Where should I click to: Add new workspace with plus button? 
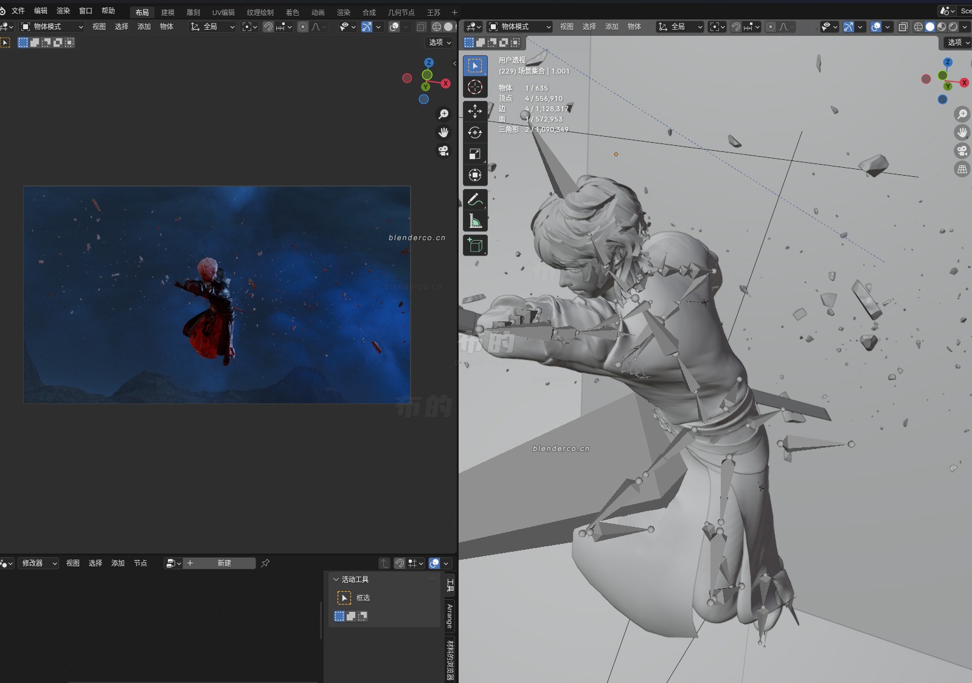pyautogui.click(x=454, y=12)
